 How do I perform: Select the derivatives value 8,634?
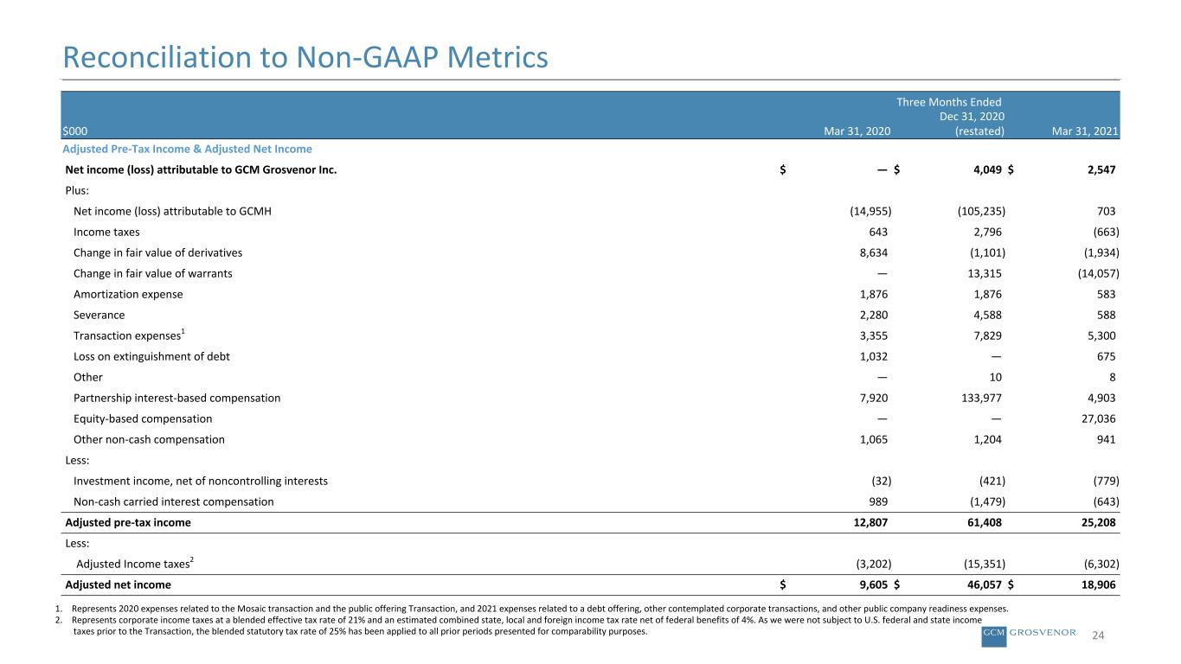point(872,252)
